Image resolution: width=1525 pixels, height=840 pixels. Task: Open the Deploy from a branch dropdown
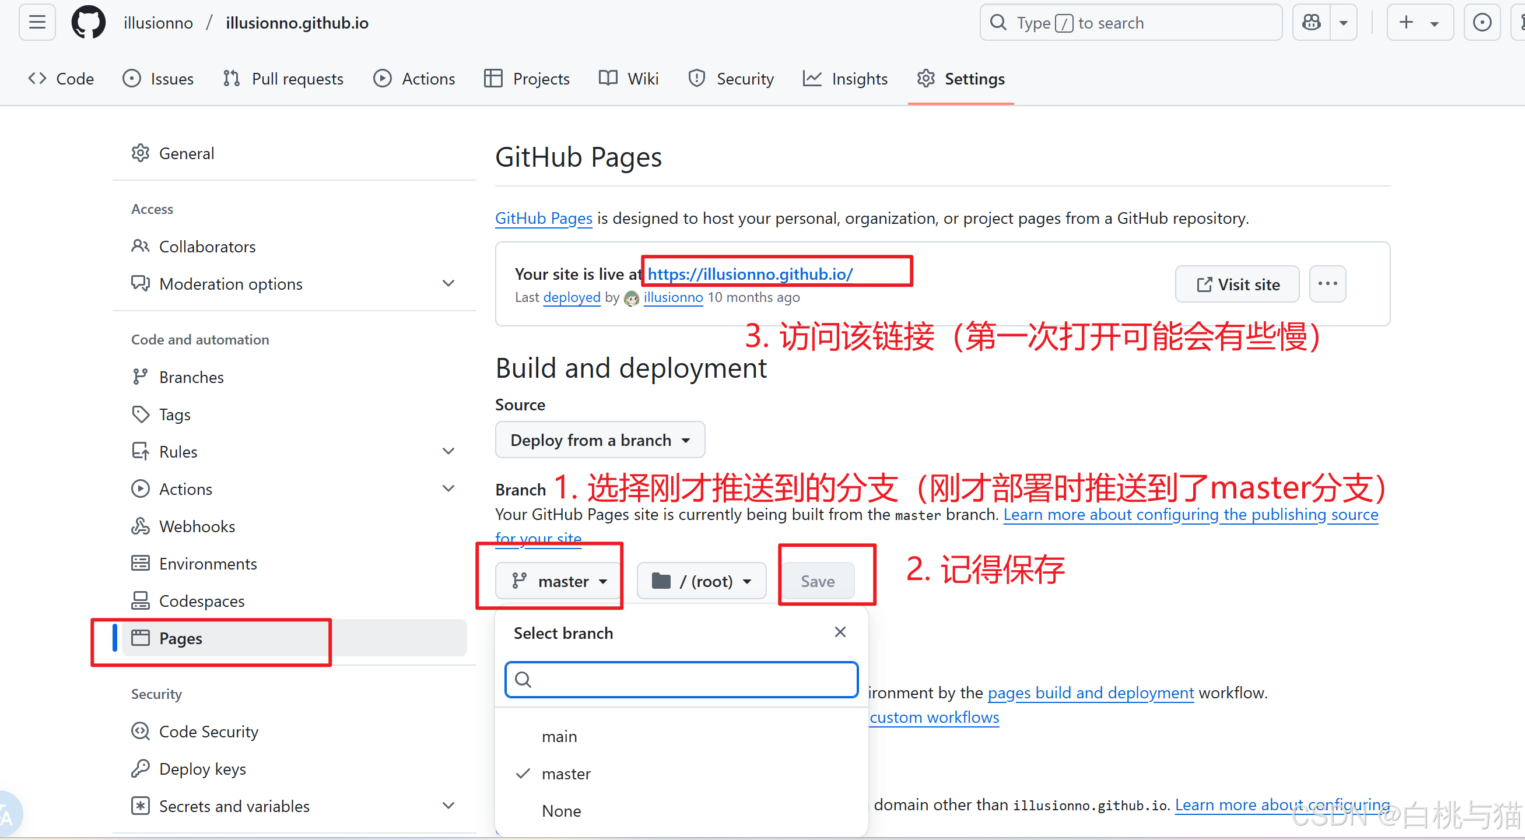(600, 440)
